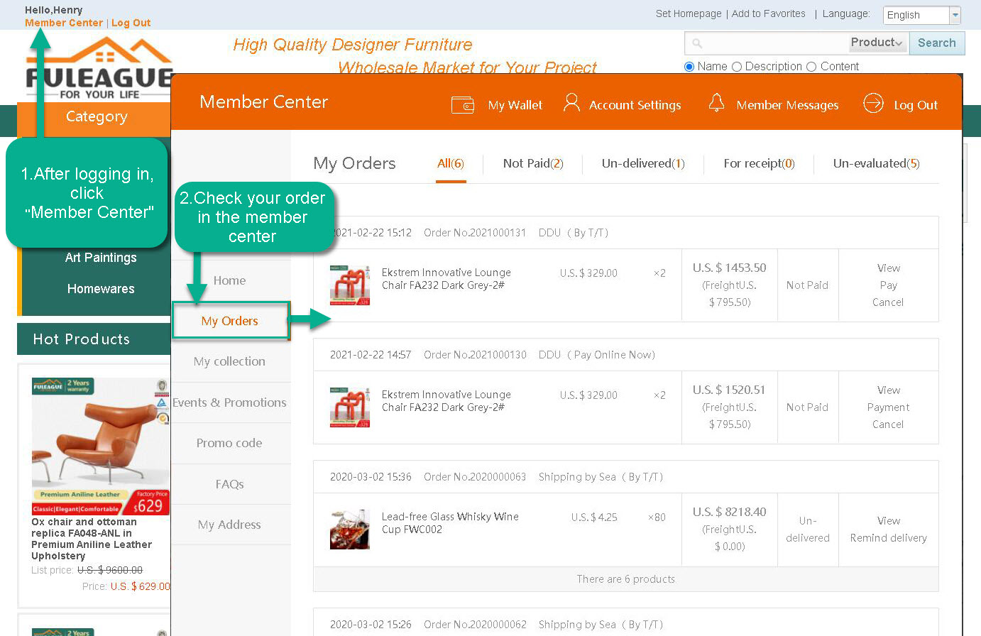The width and height of the screenshot is (981, 636).
Task: Open the first lounge chair order thumbnail
Action: 349,285
